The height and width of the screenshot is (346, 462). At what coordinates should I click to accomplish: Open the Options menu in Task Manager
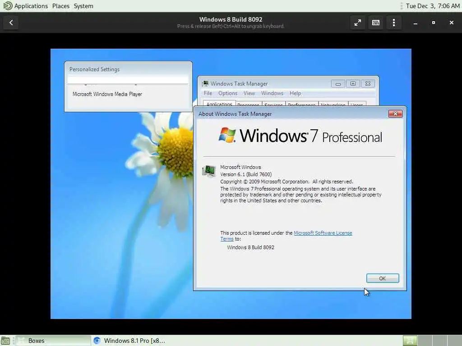(x=227, y=93)
